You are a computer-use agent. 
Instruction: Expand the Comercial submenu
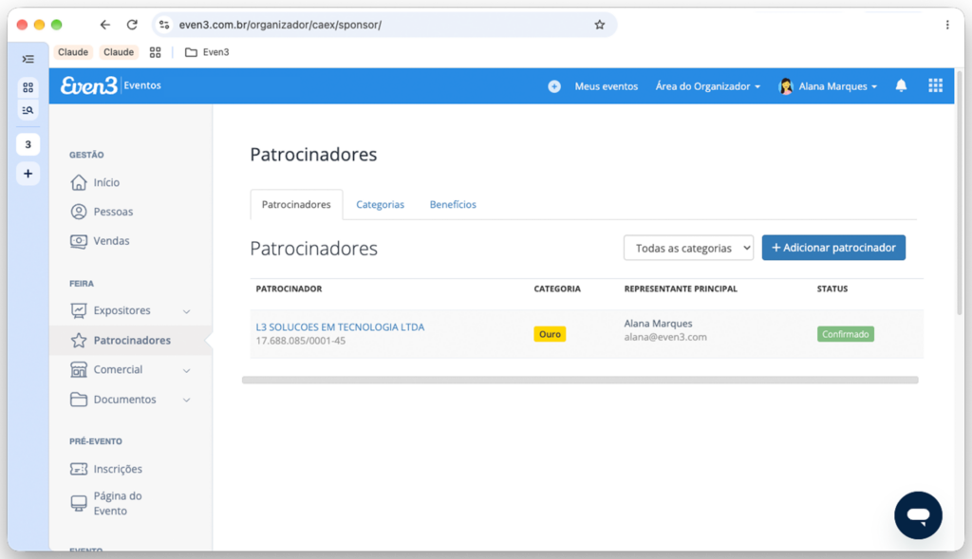(x=187, y=370)
